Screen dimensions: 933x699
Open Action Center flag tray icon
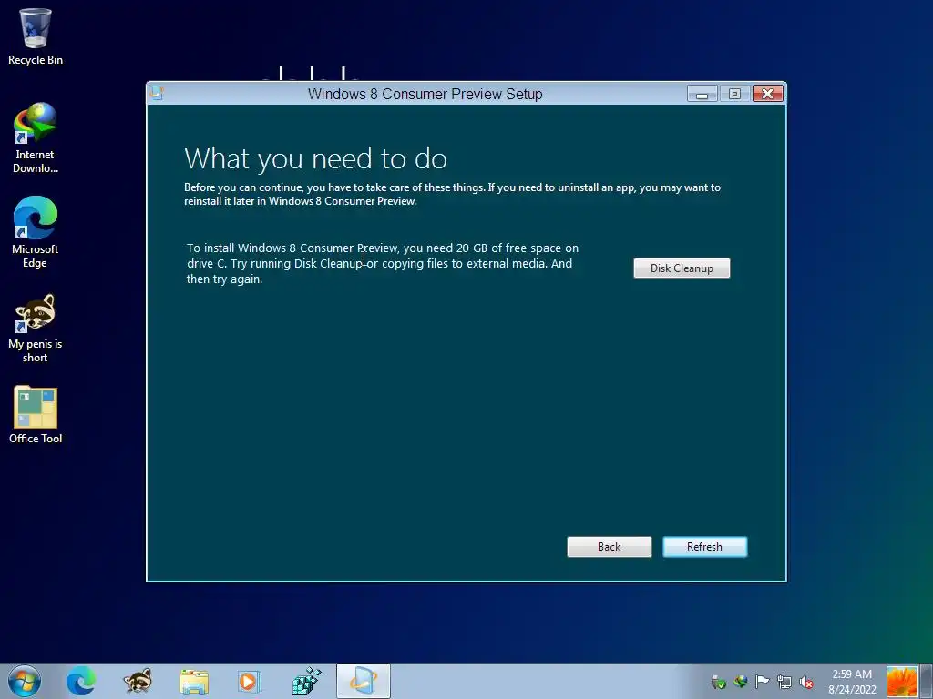(x=763, y=681)
